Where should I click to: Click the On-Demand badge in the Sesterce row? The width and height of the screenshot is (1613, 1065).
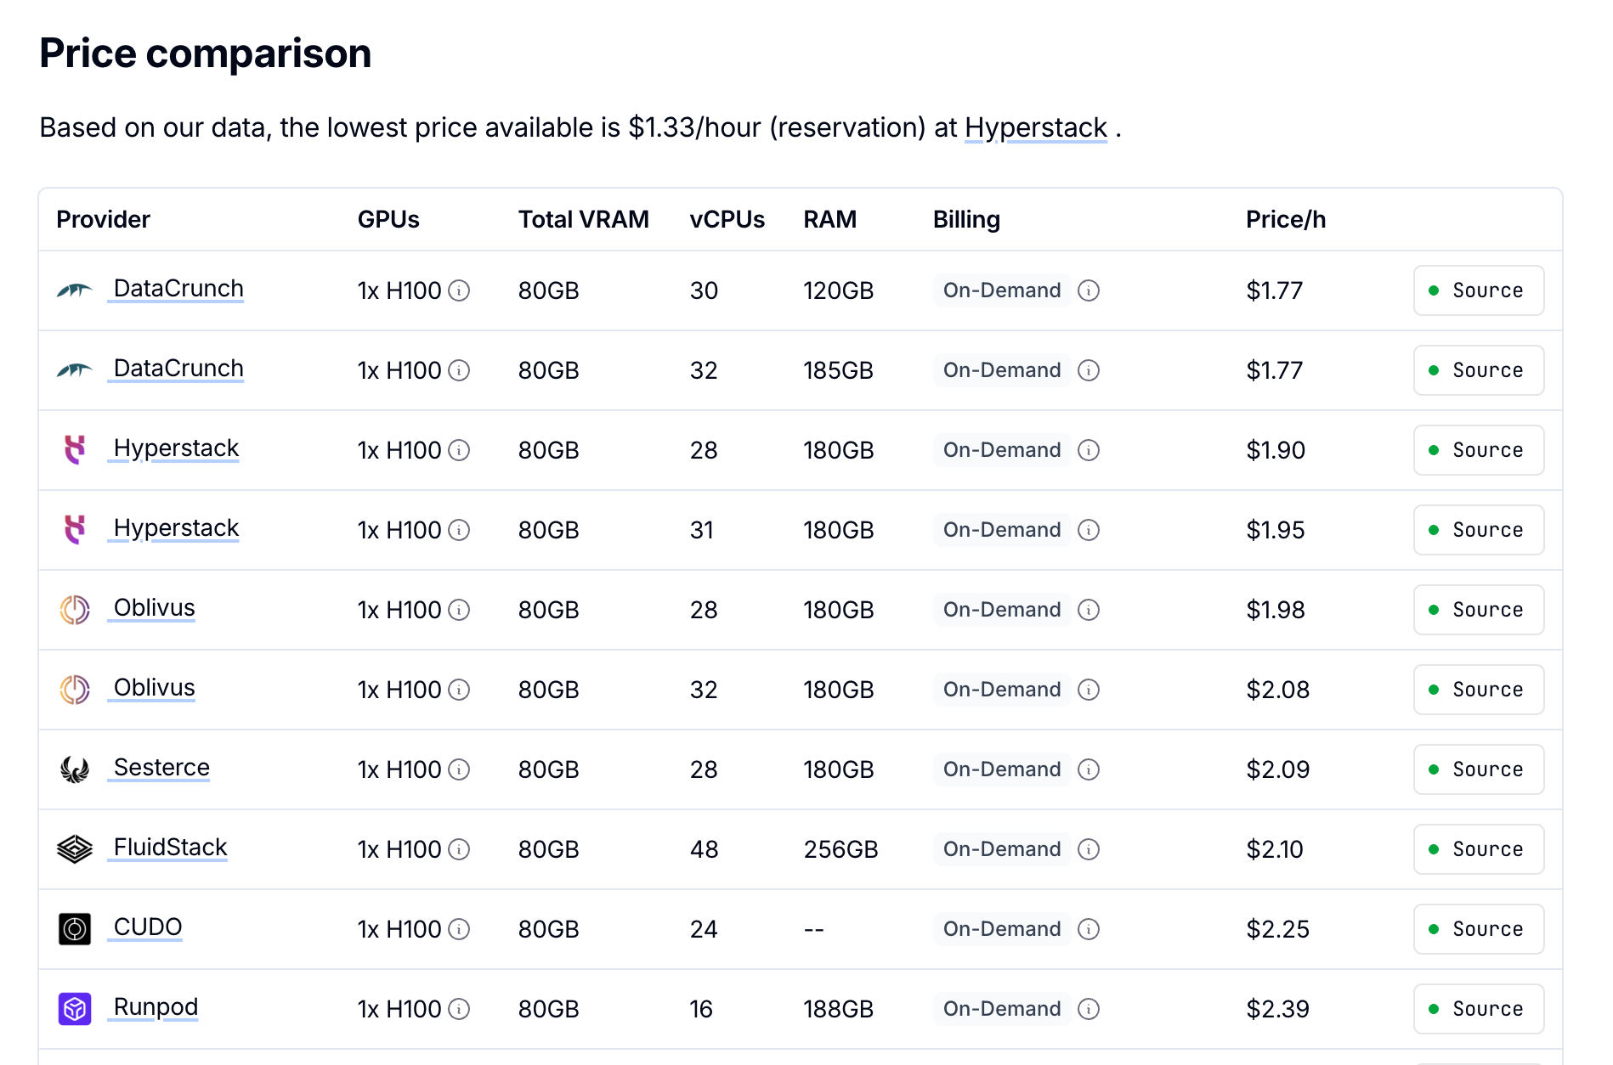click(x=1001, y=769)
